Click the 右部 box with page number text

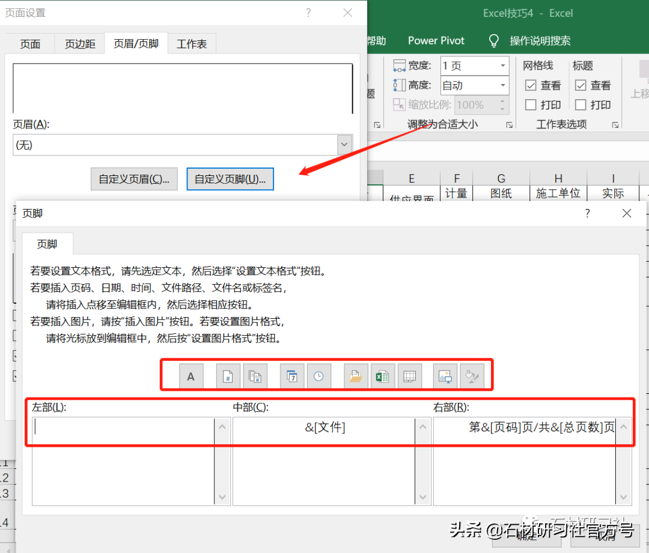pos(525,461)
